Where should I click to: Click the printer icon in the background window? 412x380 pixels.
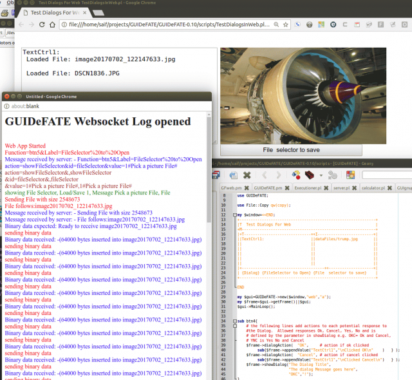[5, 13]
